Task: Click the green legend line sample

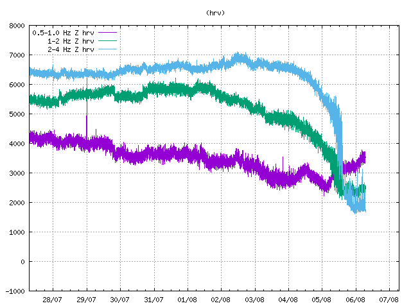Action: 107,41
